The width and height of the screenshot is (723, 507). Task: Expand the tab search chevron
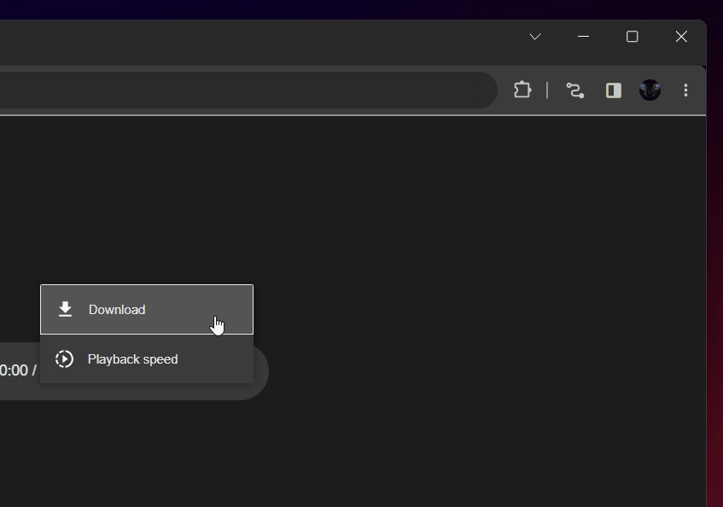(535, 37)
